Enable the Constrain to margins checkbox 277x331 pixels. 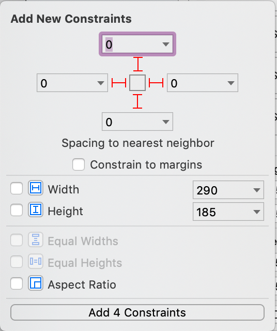coord(79,164)
